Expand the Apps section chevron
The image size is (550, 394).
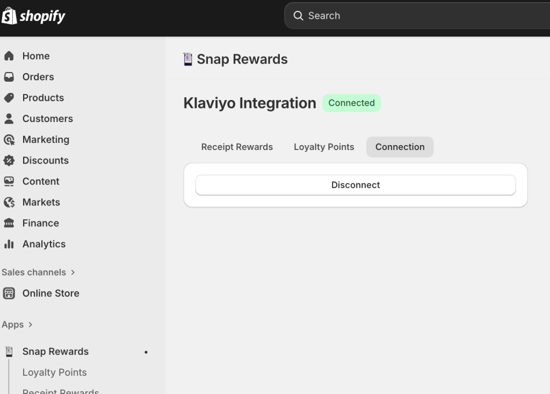point(30,325)
